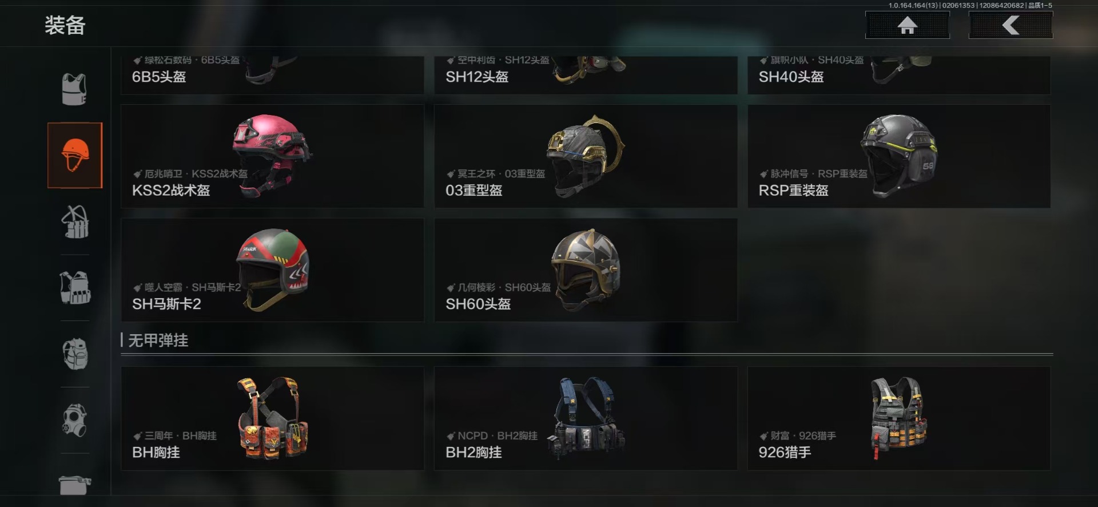This screenshot has width=1098, height=507.
Task: Open the case category icon at sidebar bottom
Action: (75, 485)
